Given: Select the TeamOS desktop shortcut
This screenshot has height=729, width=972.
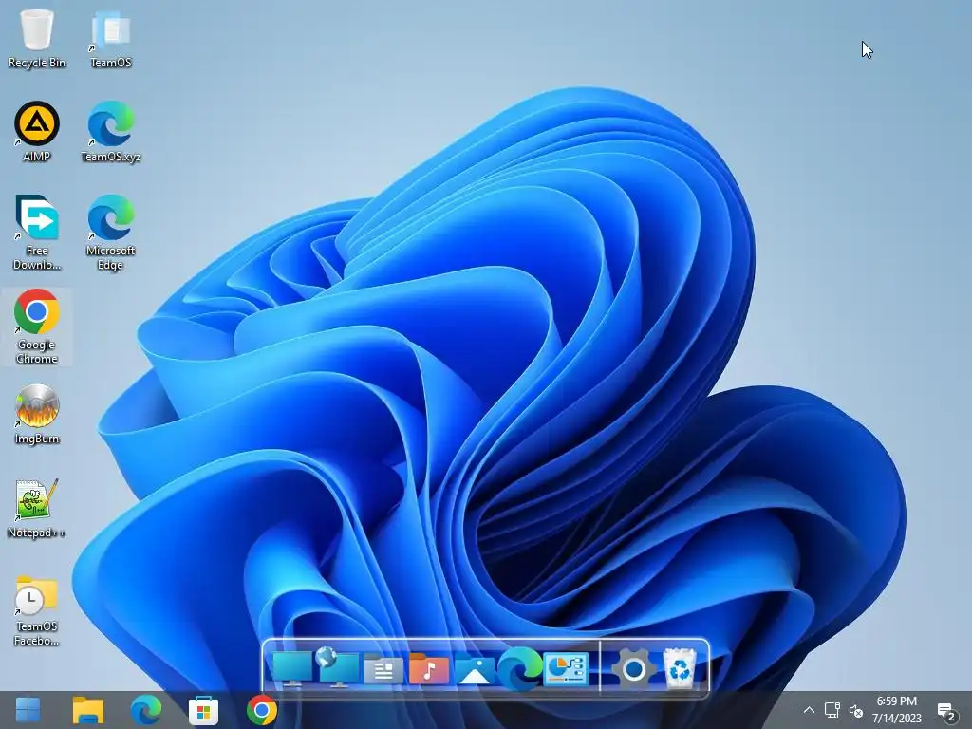Looking at the screenshot, I should [111, 38].
